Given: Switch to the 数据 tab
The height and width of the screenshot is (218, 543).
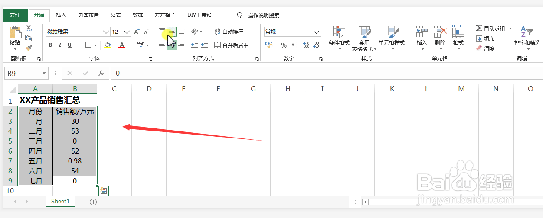Looking at the screenshot, I should click(138, 15).
